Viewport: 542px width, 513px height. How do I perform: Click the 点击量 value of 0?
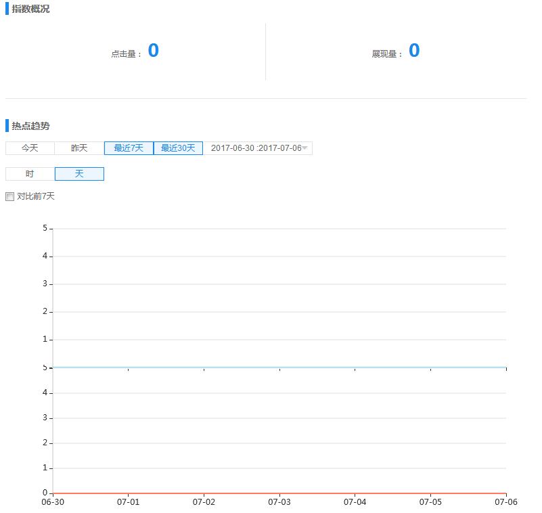[x=154, y=51]
